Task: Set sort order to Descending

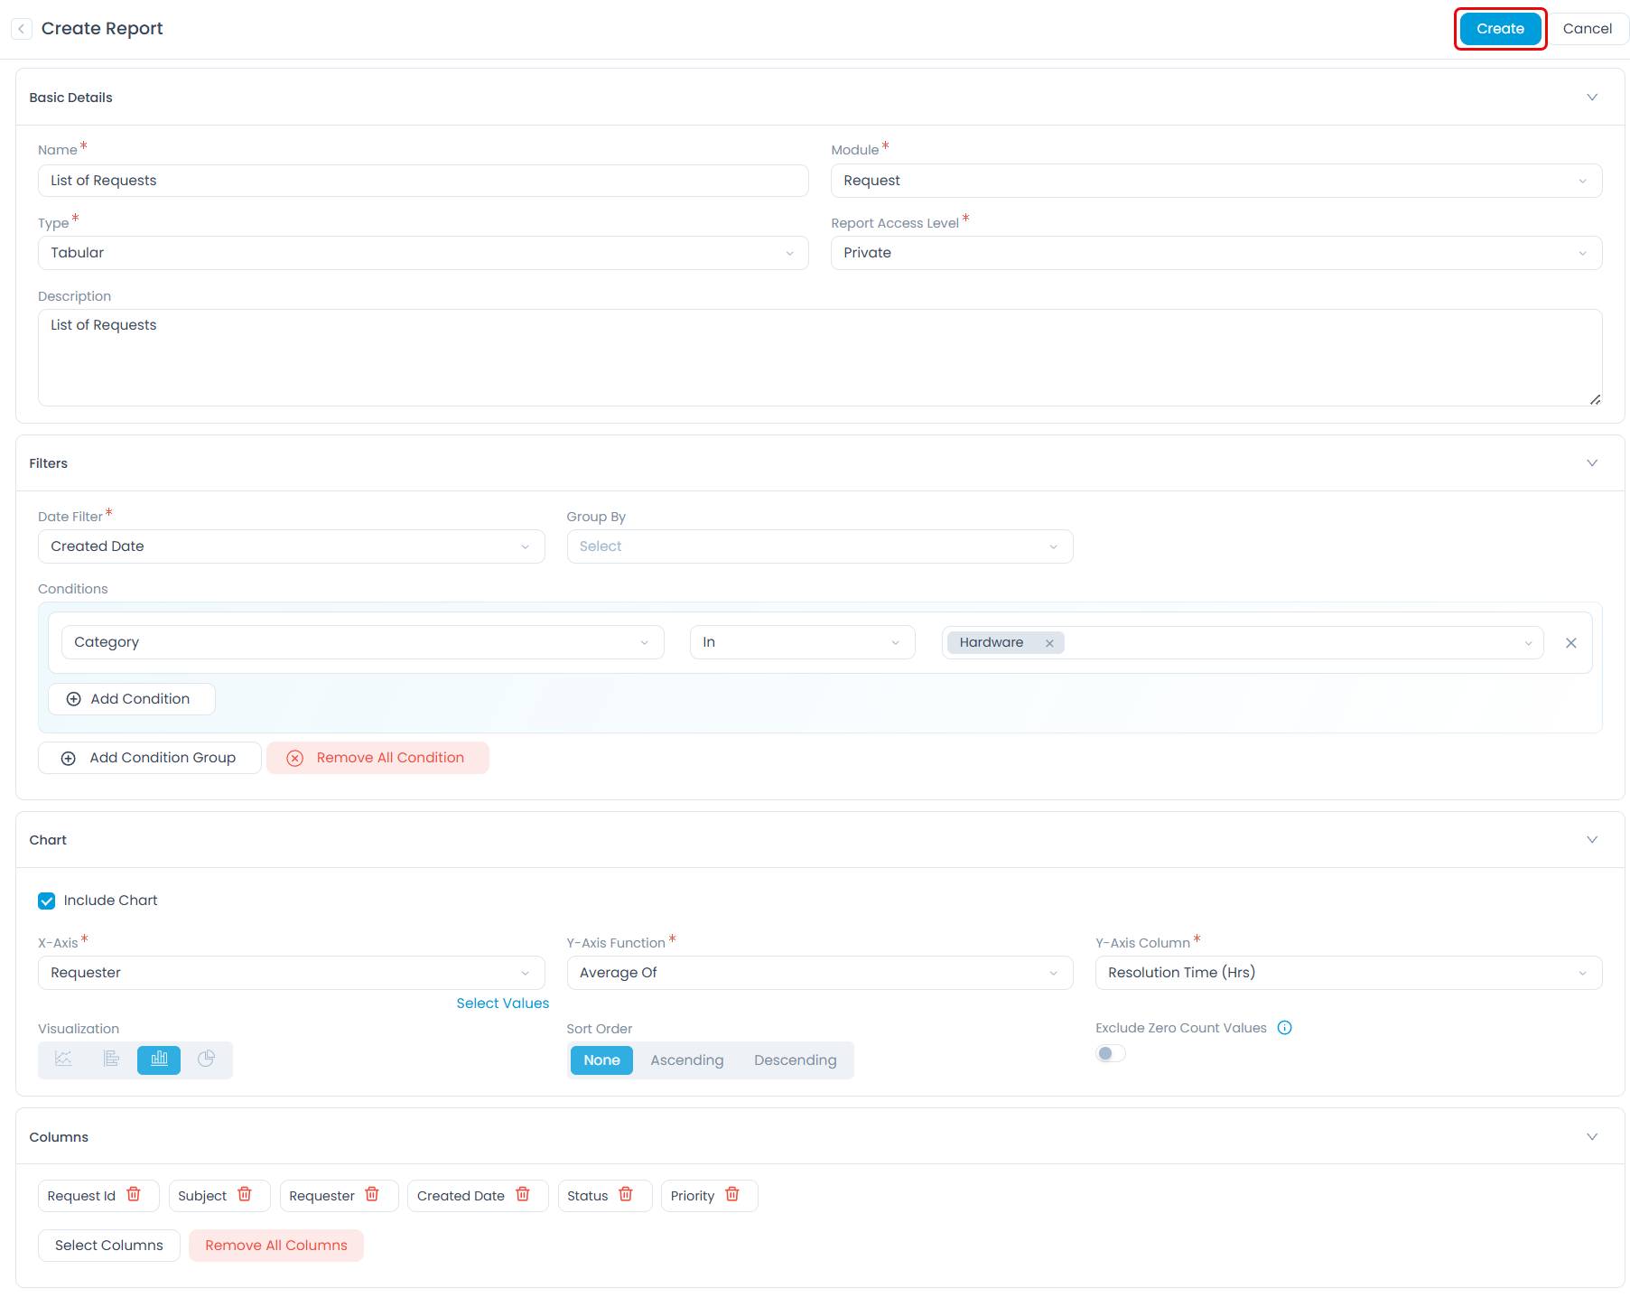Action: pos(796,1060)
